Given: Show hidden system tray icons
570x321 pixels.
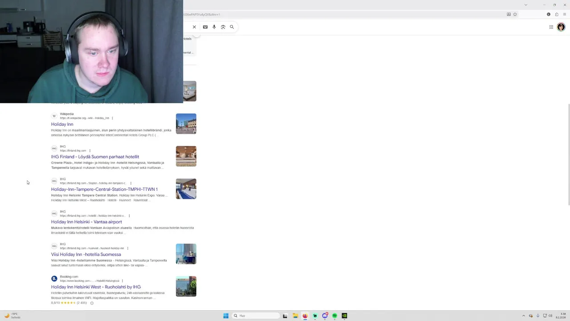Looking at the screenshot, I should (524, 316).
